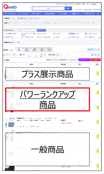
Task: Expand the BK brand filter
Action: [18, 42]
